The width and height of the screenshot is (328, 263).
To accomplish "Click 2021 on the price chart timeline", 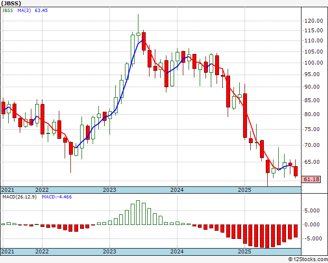I will coord(8,190).
